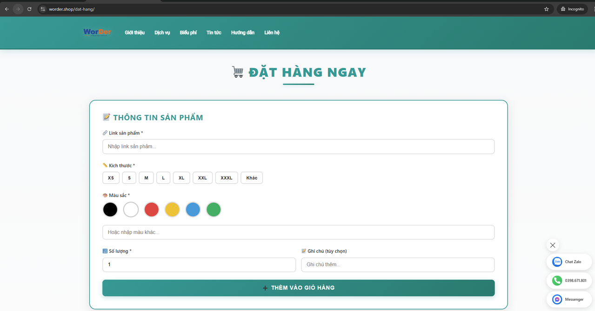Click phone number 0398.671.801
Viewport: 595px width, 311px height.
click(x=576, y=281)
